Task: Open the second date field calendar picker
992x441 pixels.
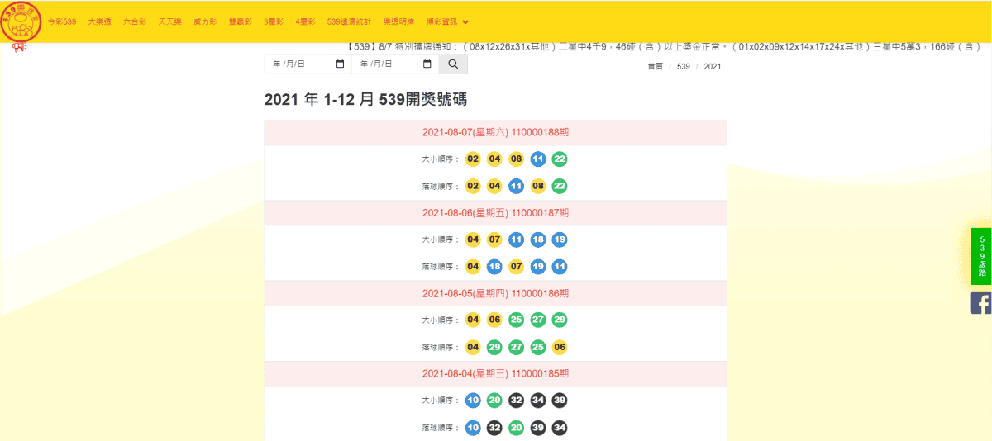Action: 427,64
